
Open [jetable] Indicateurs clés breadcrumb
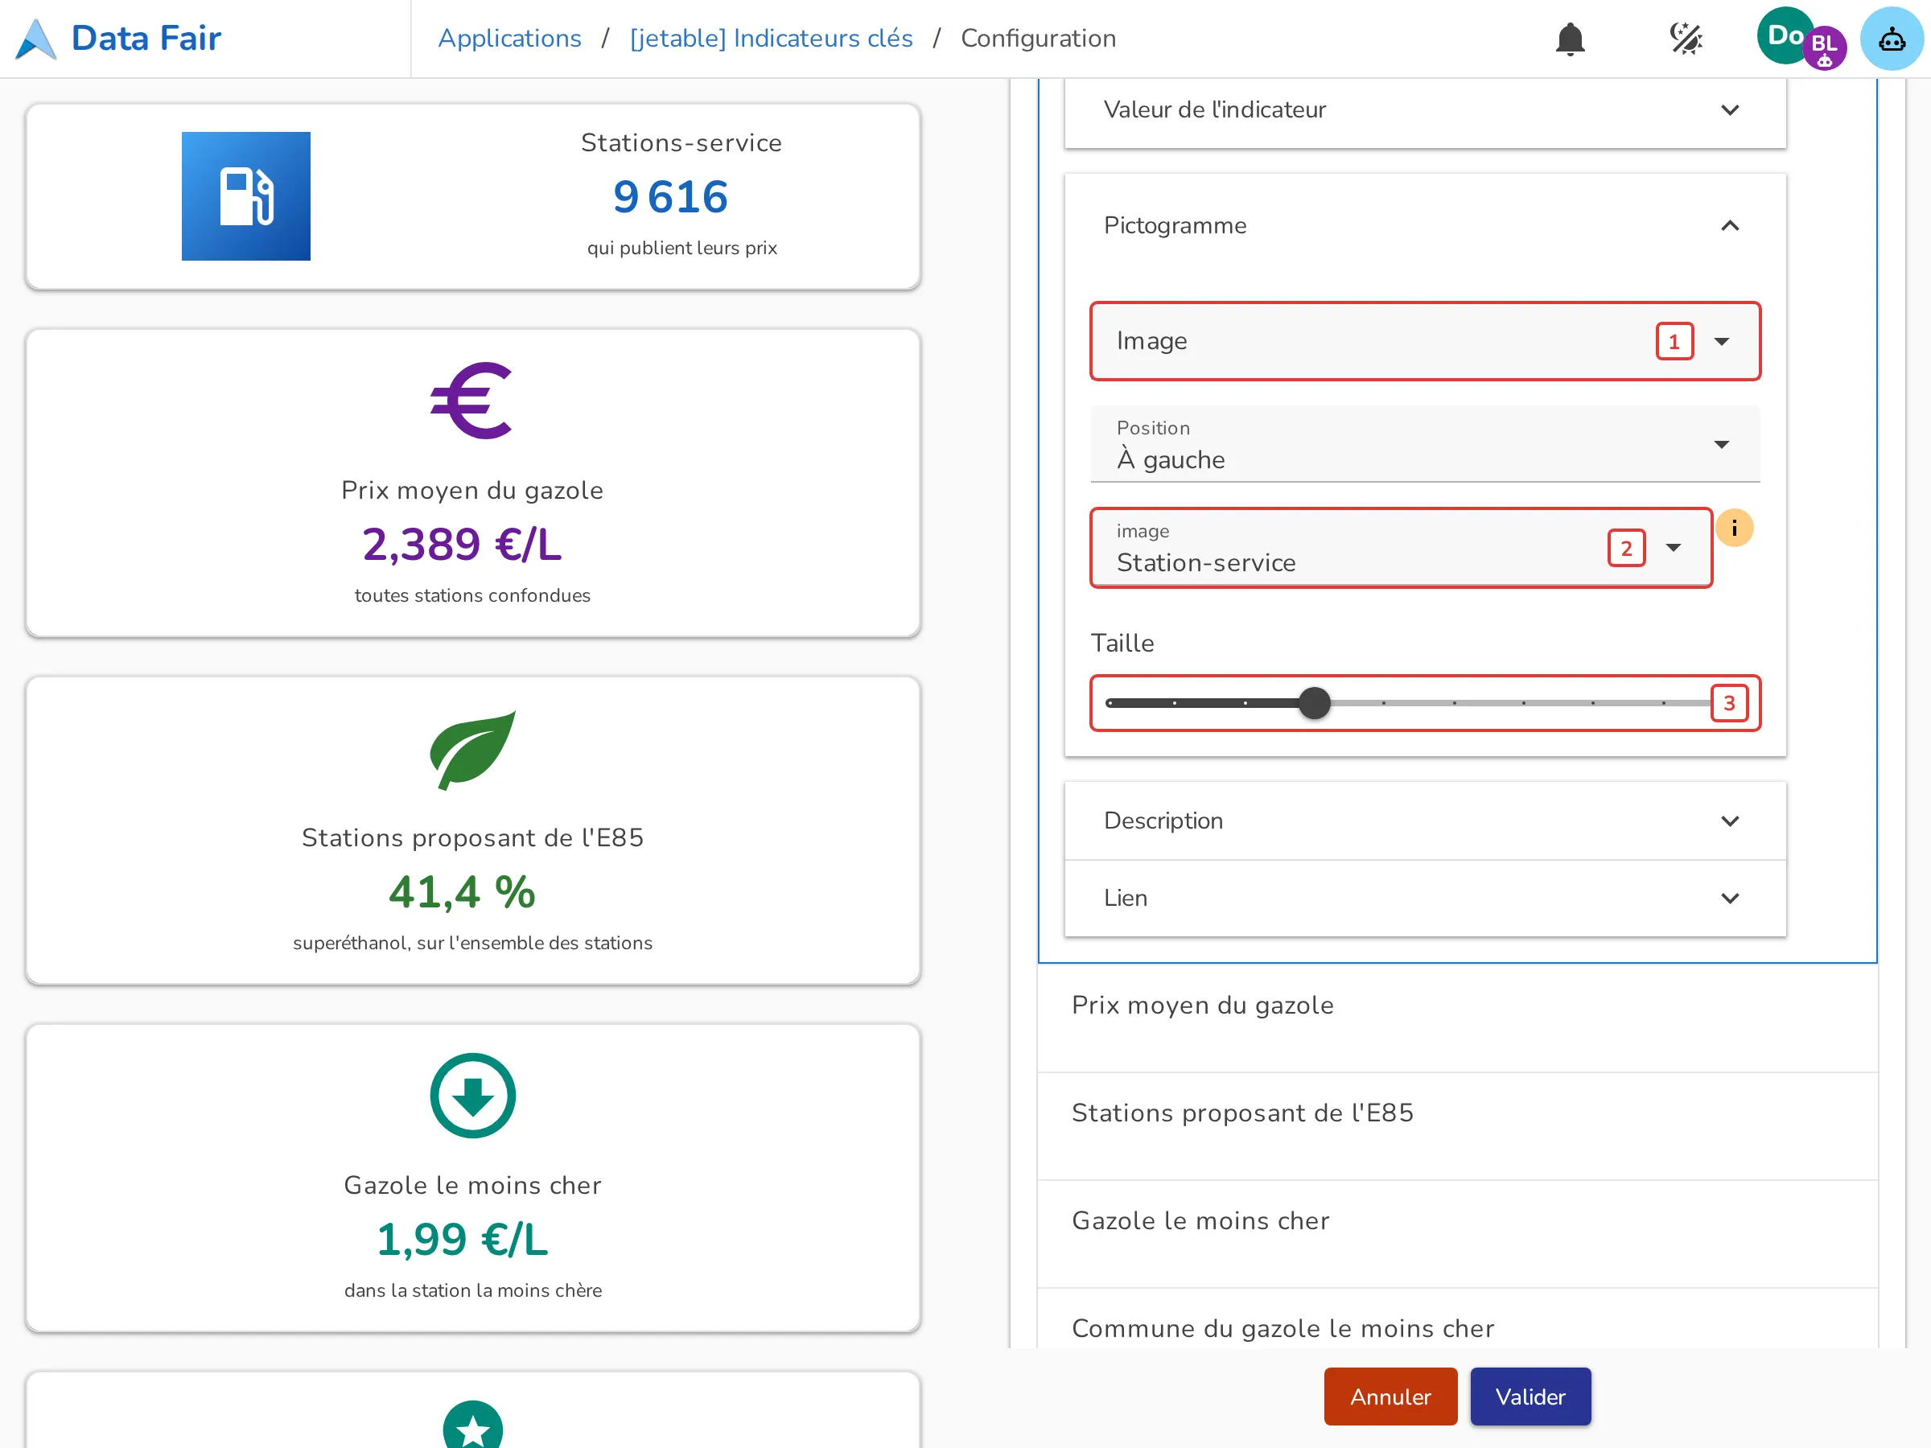coord(771,39)
